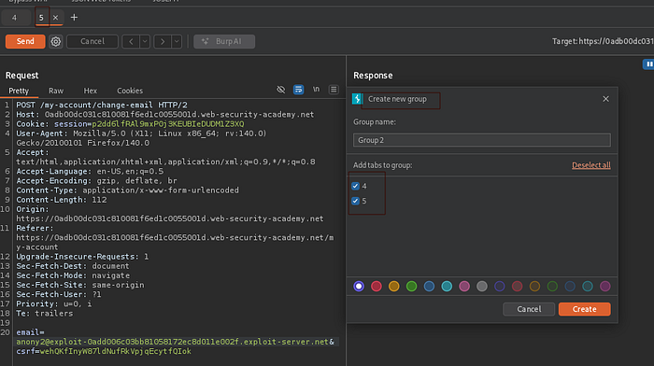
Task: Close the Create new group dialog
Action: [x=605, y=99]
